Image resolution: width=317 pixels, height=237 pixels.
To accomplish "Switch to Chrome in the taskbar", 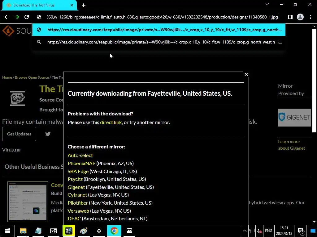I will [114, 231].
